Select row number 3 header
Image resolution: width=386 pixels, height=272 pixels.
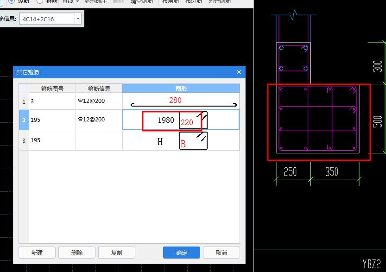pos(24,140)
